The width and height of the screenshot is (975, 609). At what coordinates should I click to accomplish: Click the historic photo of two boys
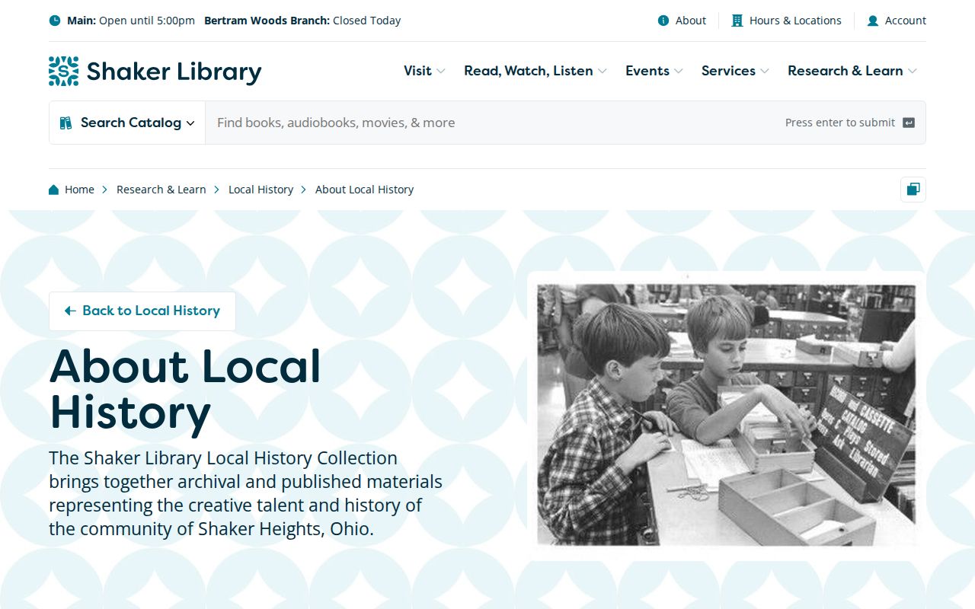727,415
